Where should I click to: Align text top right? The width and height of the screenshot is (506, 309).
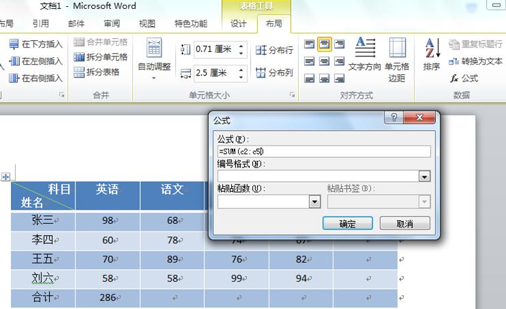[339, 44]
